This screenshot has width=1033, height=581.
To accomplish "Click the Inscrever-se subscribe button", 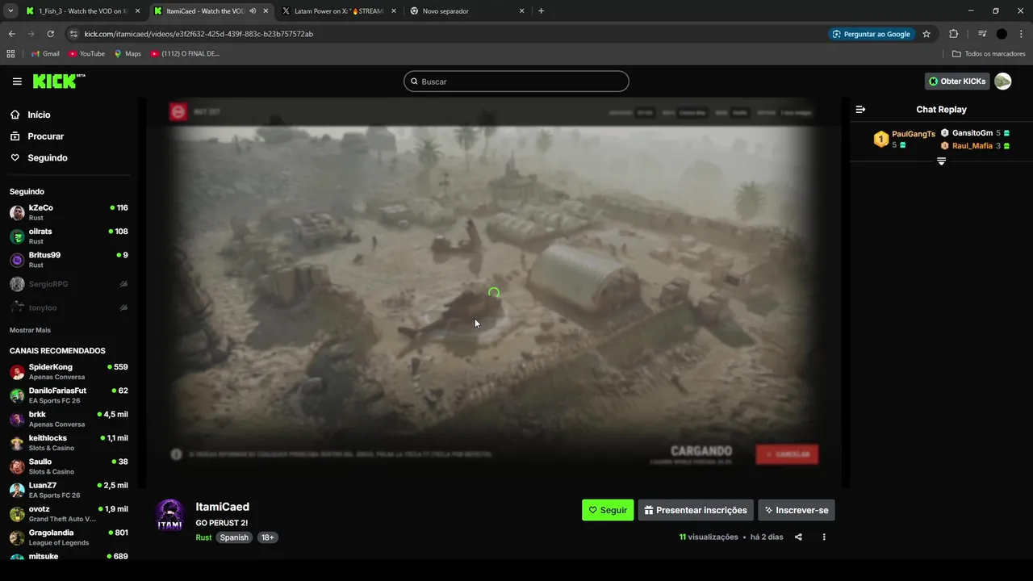I will point(797,510).
